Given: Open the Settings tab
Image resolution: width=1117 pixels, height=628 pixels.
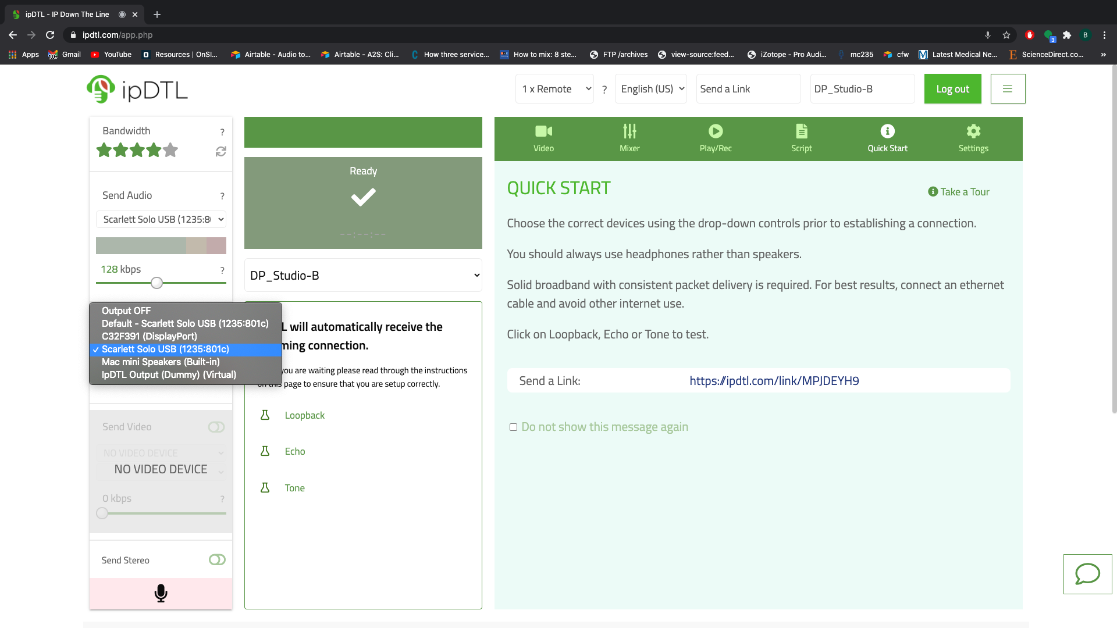Looking at the screenshot, I should coord(973,139).
